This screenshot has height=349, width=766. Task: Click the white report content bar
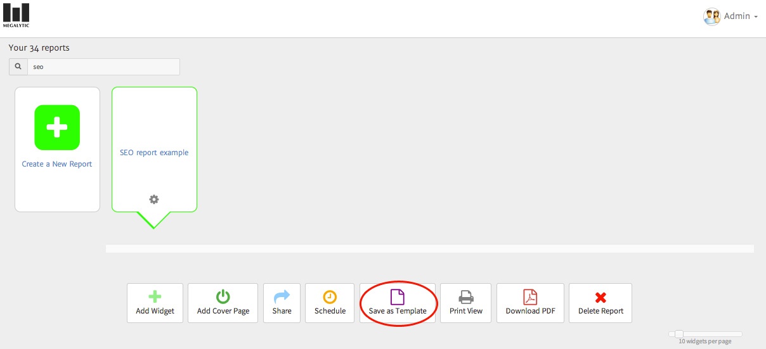[x=429, y=248]
